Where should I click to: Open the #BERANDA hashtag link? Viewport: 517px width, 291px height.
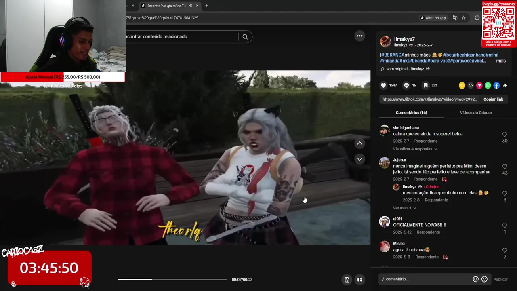(393, 55)
